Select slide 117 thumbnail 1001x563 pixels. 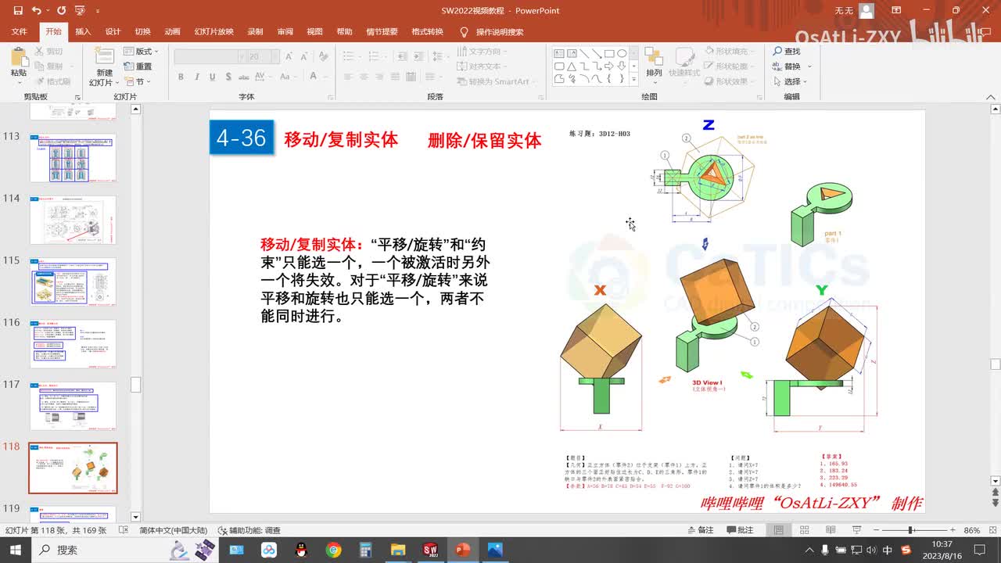tap(73, 406)
